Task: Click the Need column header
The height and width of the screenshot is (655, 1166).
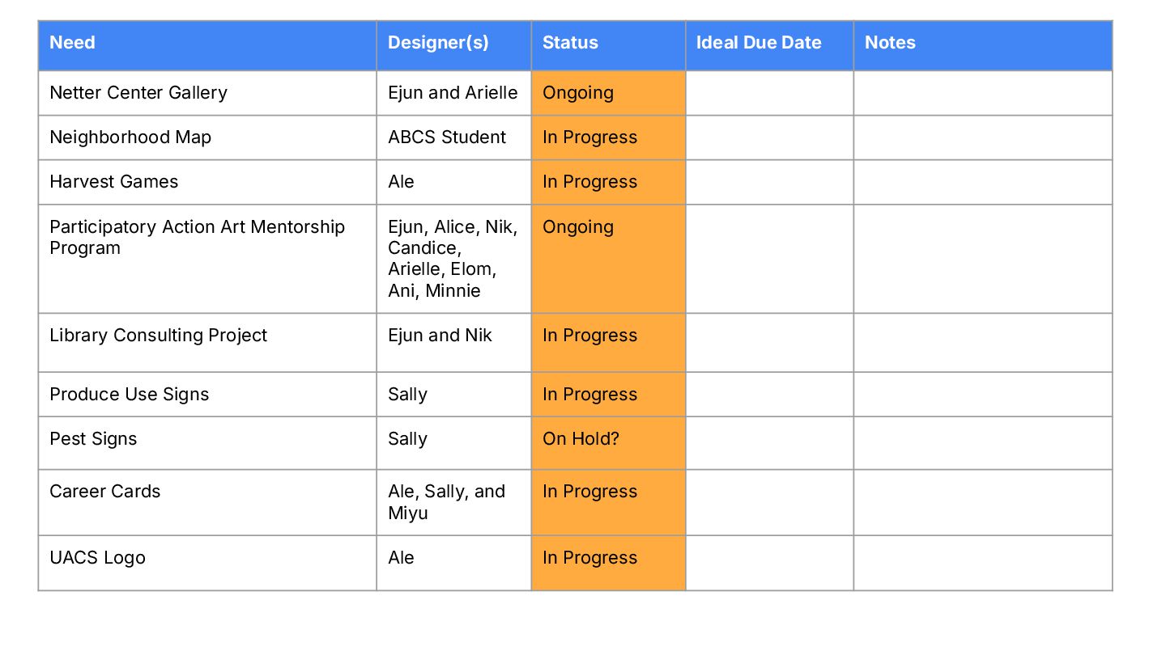Action: (73, 44)
